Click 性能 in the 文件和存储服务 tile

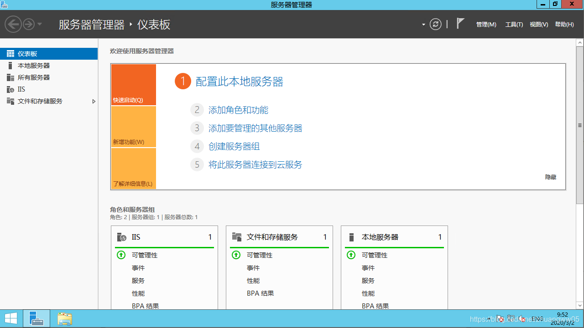[253, 281]
